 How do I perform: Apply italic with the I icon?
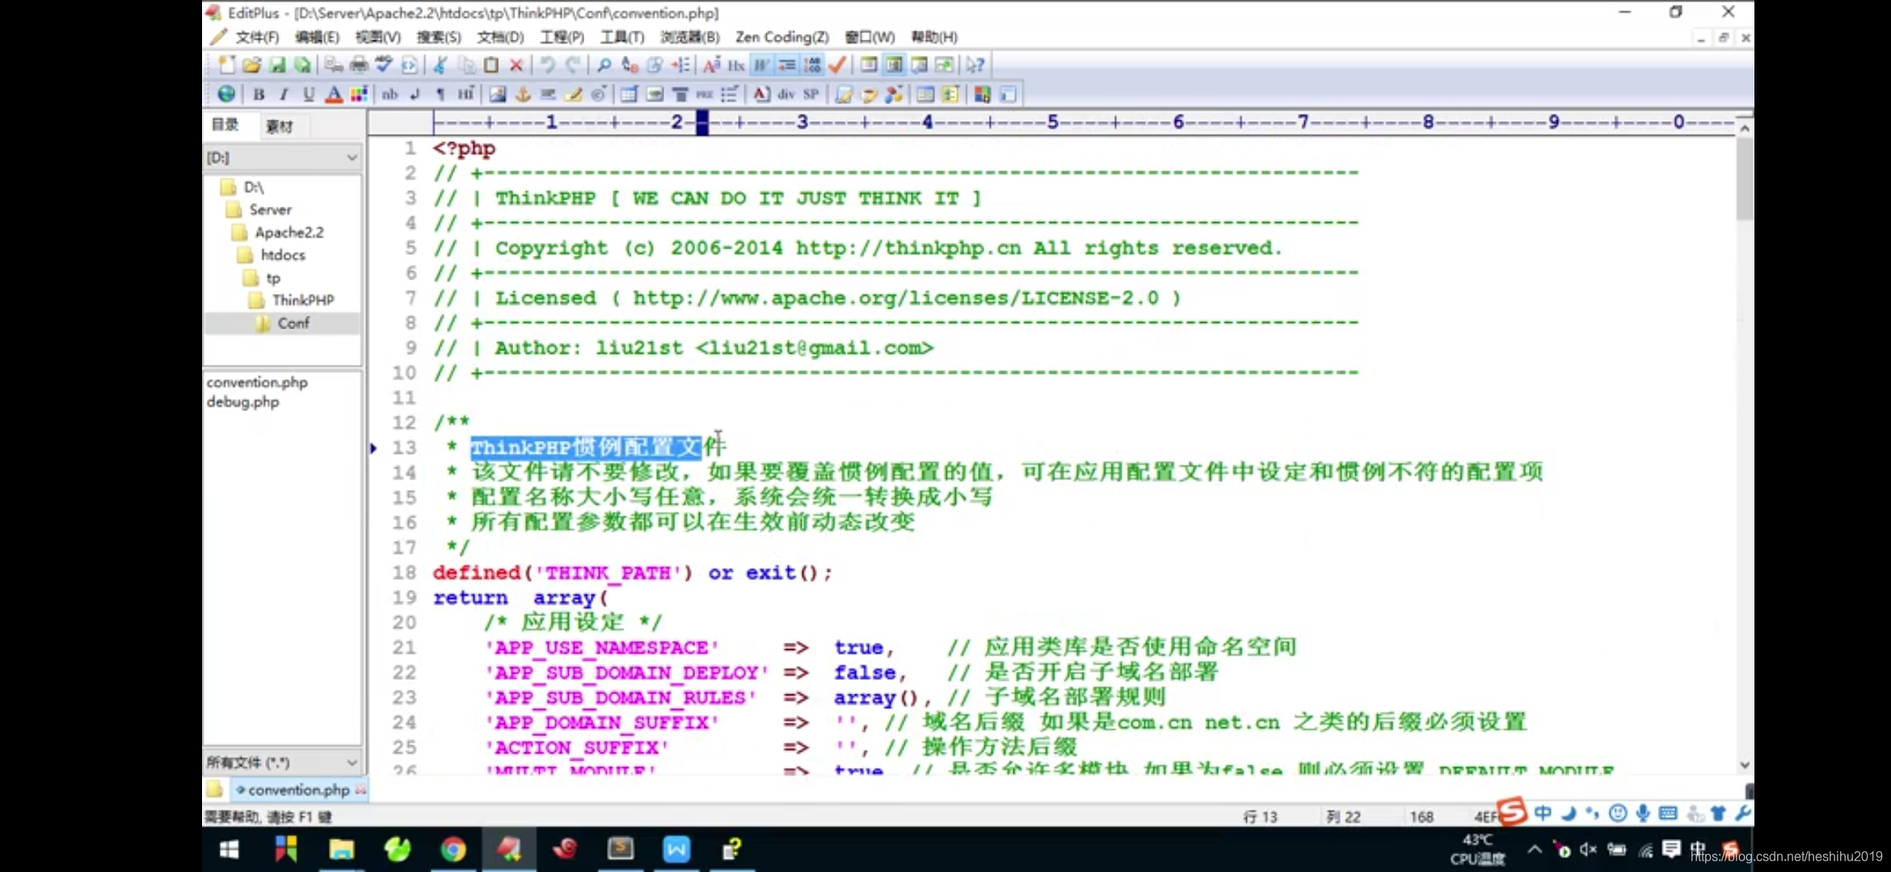click(284, 94)
